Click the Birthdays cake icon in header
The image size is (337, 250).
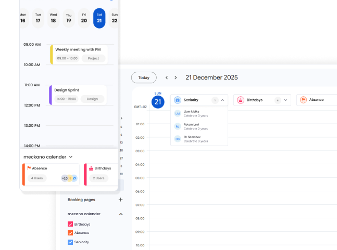(x=241, y=100)
